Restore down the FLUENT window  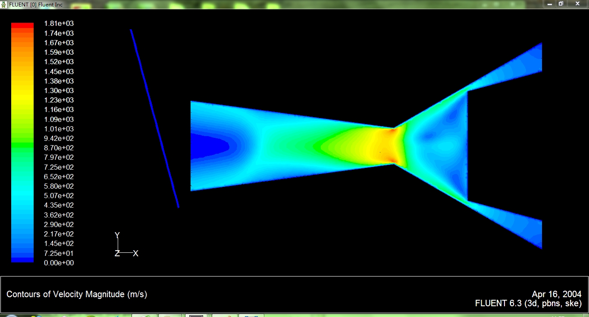561,3
